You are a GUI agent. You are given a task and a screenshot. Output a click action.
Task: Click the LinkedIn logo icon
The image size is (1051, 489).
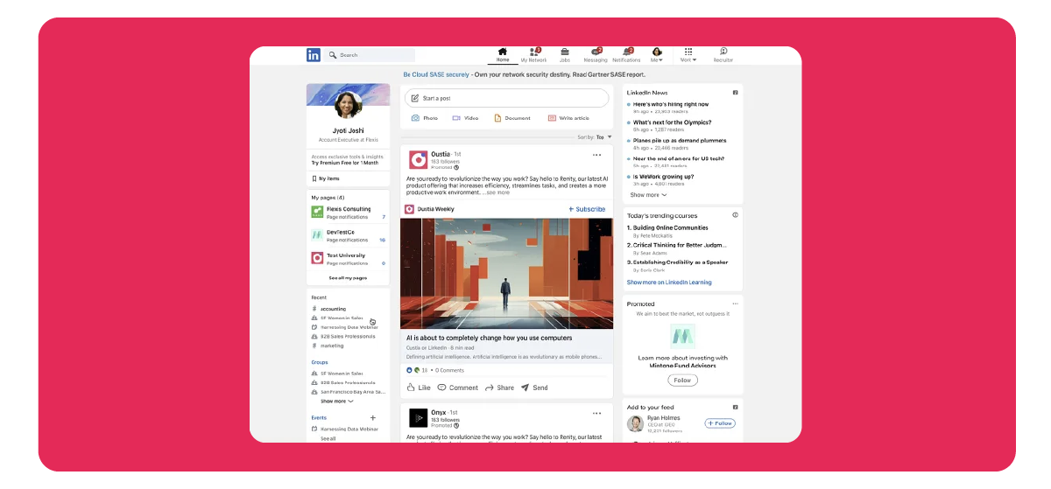pyautogui.click(x=314, y=55)
